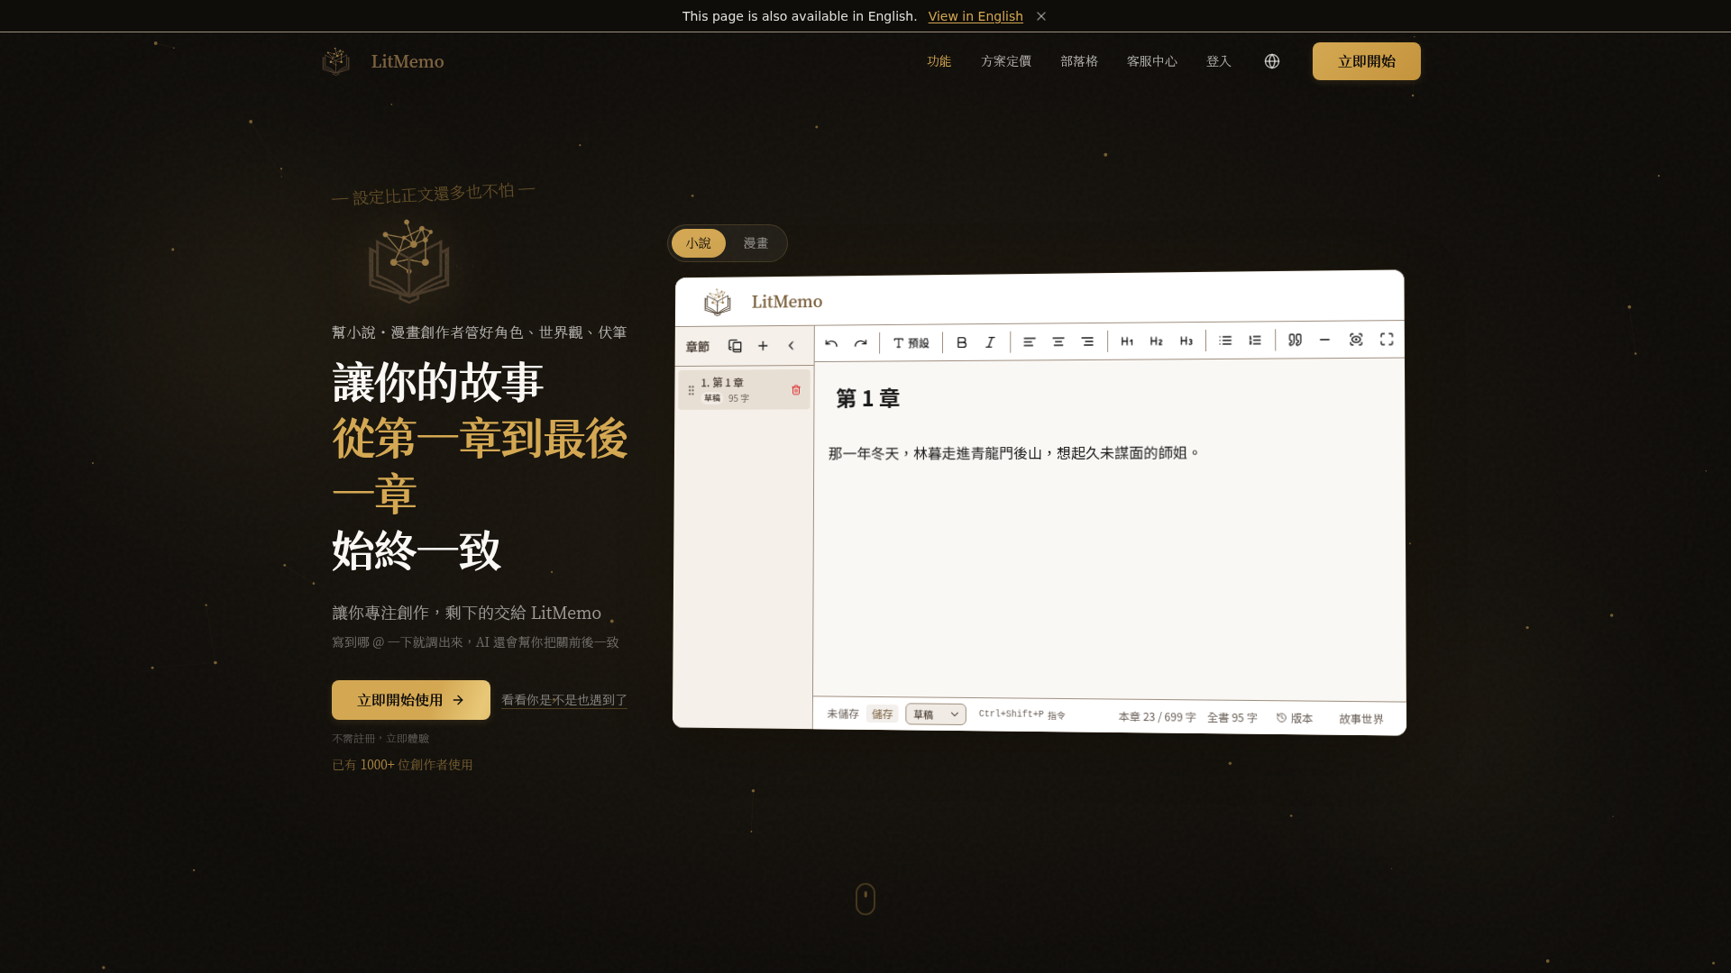
Task: Go to 部落格
Action: (1079, 61)
